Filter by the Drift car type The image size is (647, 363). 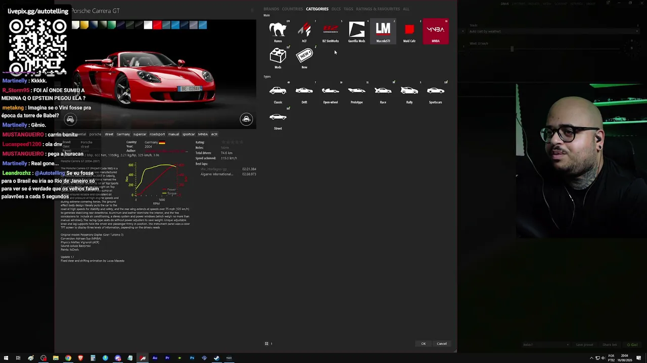(304, 93)
